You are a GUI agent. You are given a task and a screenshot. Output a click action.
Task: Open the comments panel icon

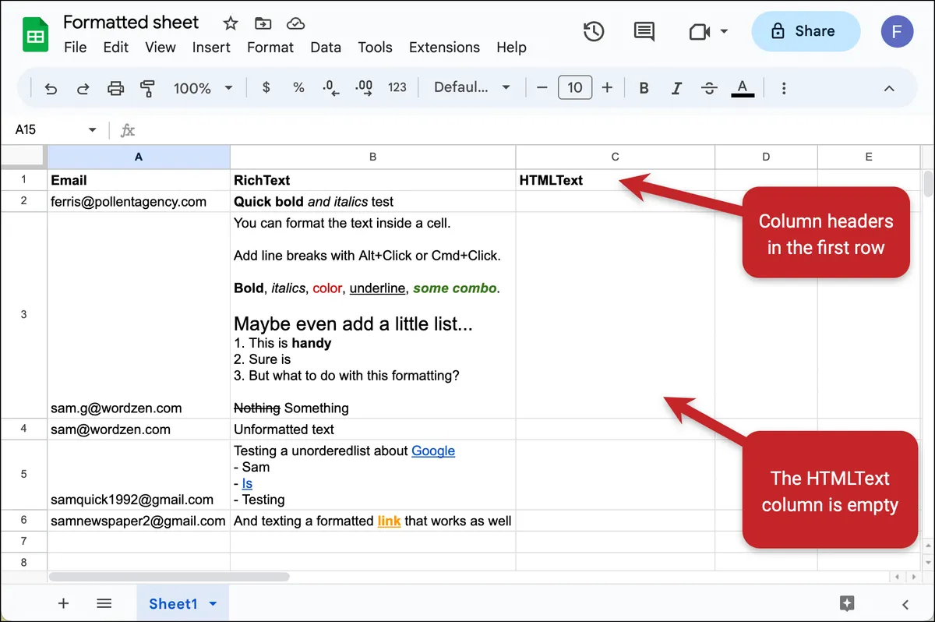click(644, 31)
